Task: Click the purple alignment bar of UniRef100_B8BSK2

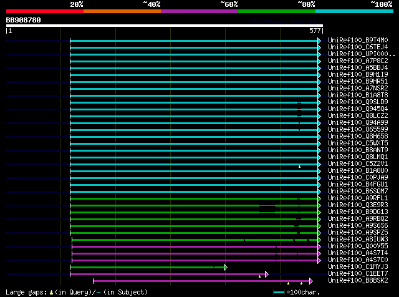Action: coord(201,281)
